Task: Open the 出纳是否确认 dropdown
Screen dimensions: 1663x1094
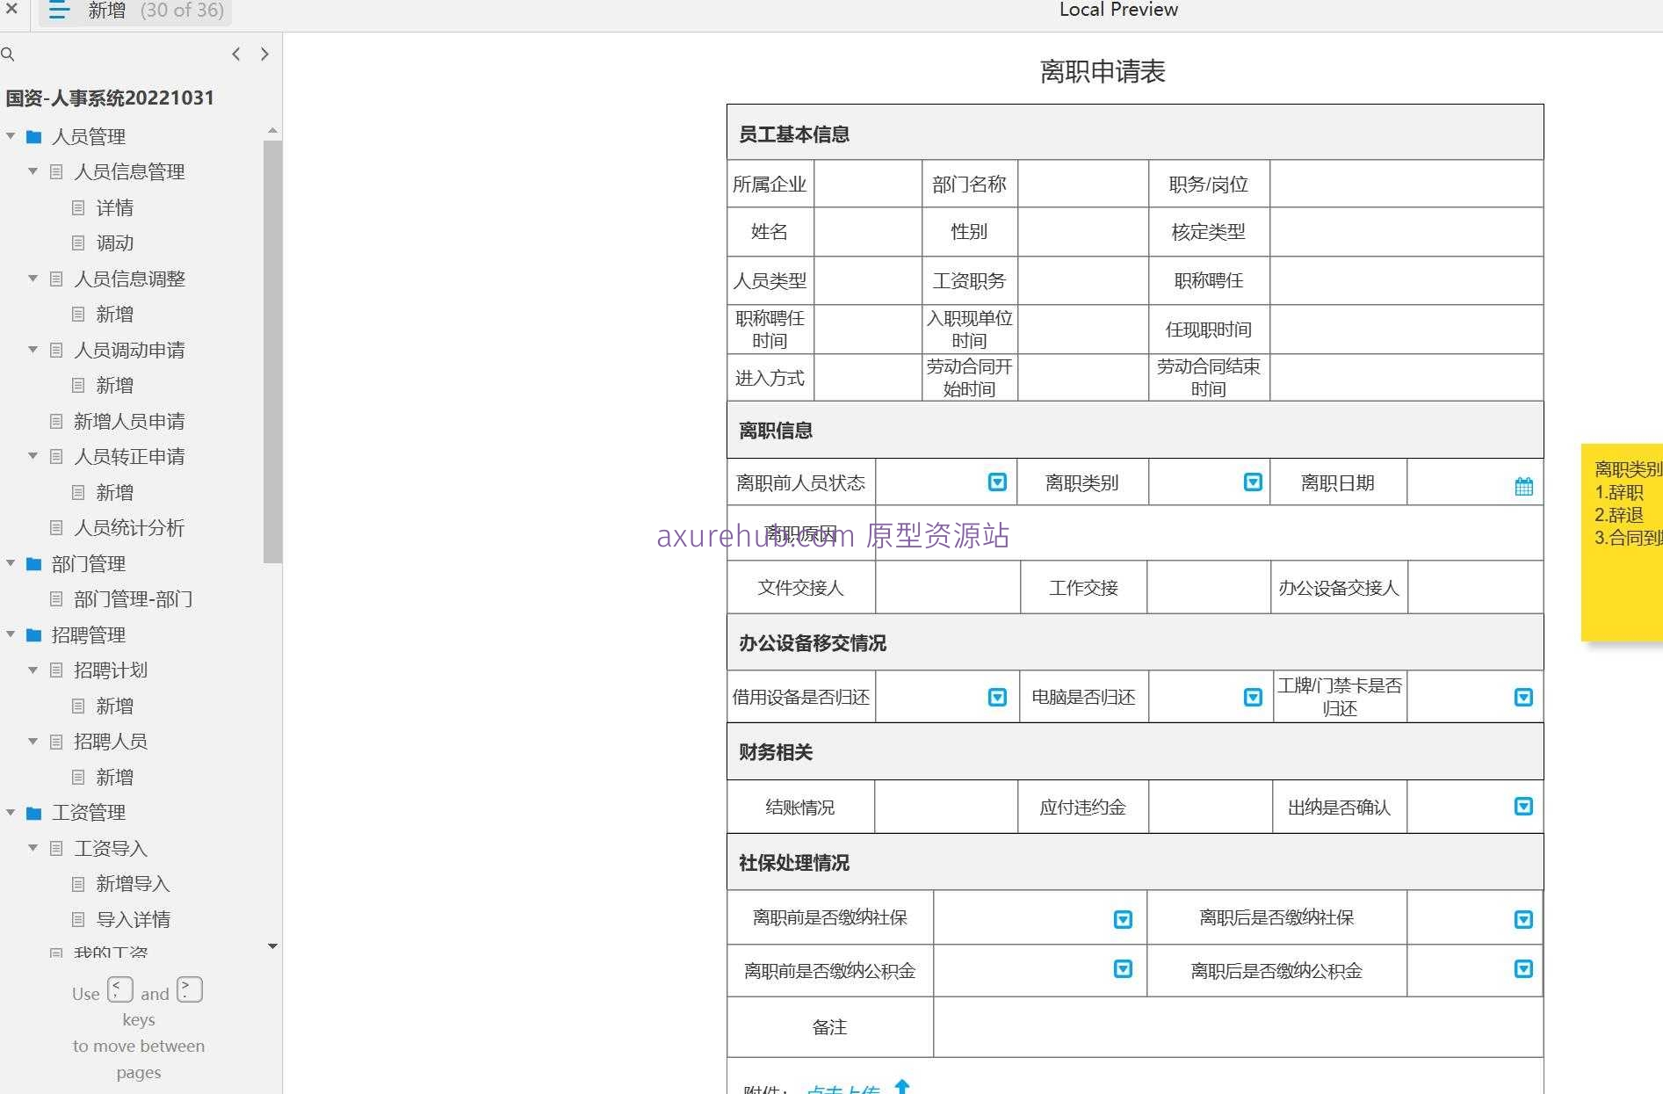Action: tap(1522, 806)
